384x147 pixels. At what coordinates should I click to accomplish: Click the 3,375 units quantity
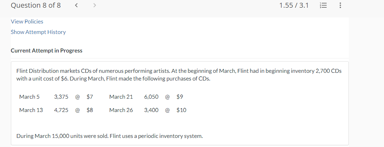[x=61, y=97]
